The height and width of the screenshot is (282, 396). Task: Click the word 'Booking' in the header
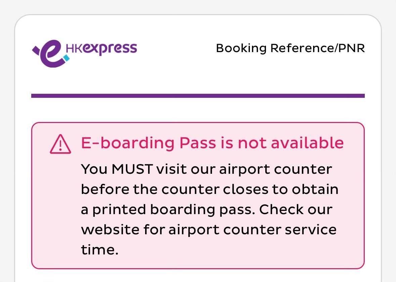[x=241, y=48]
